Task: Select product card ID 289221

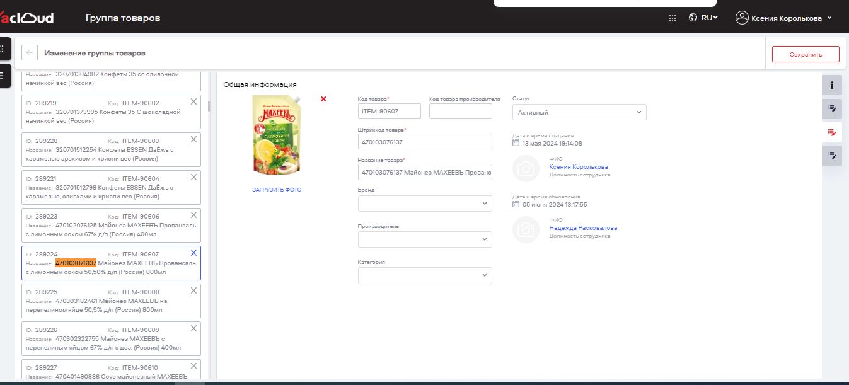Action: [111, 187]
